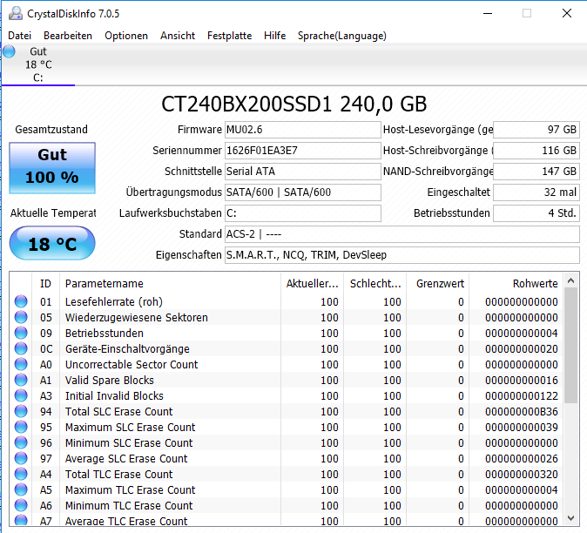The width and height of the screenshot is (587, 533).
Task: Click the Betriebsstunden value 4 Std.
Action: pyautogui.click(x=536, y=213)
